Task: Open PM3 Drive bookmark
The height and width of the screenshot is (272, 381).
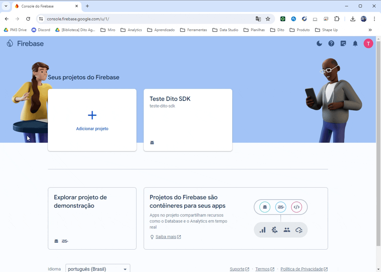Action: (15, 30)
